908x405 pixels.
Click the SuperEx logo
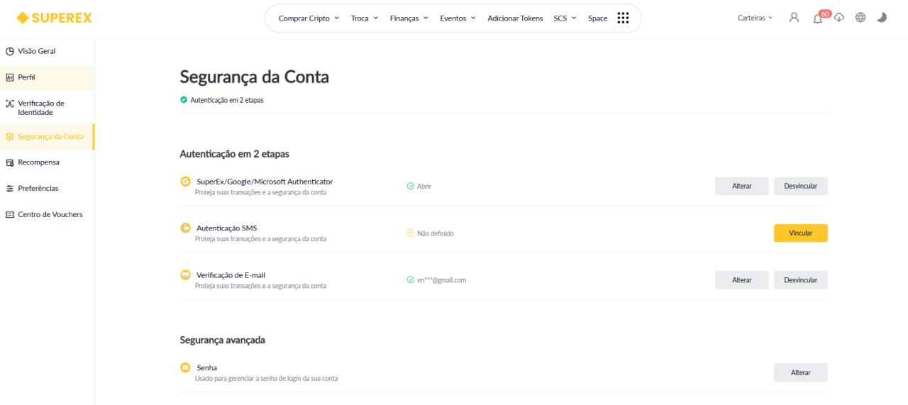click(55, 18)
